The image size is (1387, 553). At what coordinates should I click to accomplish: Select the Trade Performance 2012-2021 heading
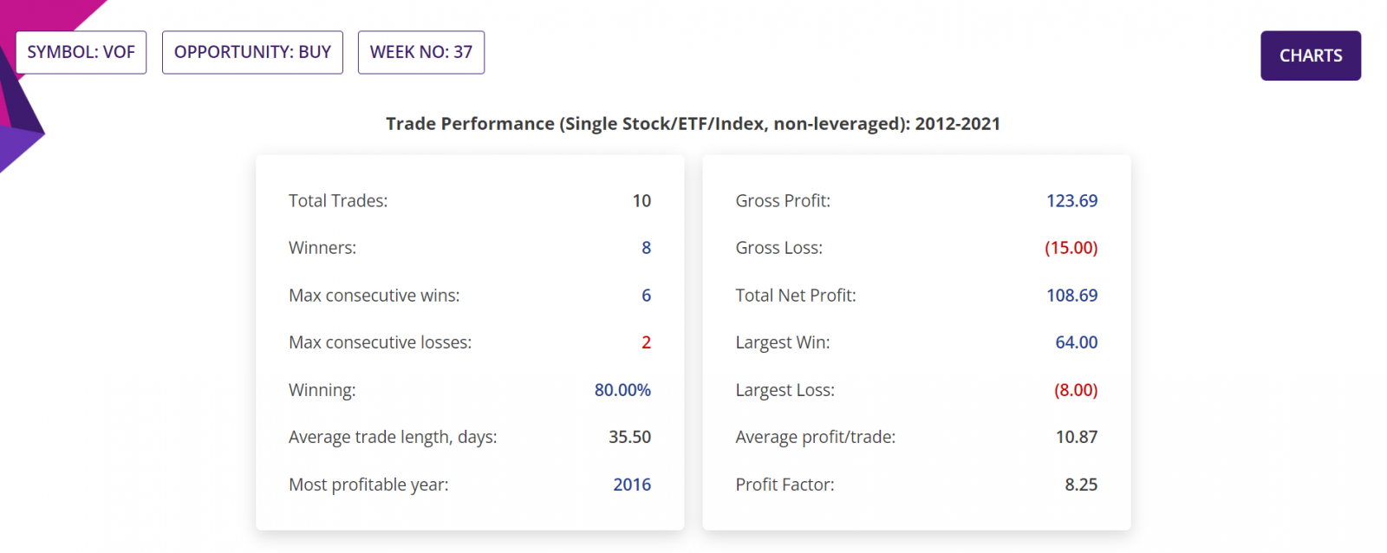(693, 124)
